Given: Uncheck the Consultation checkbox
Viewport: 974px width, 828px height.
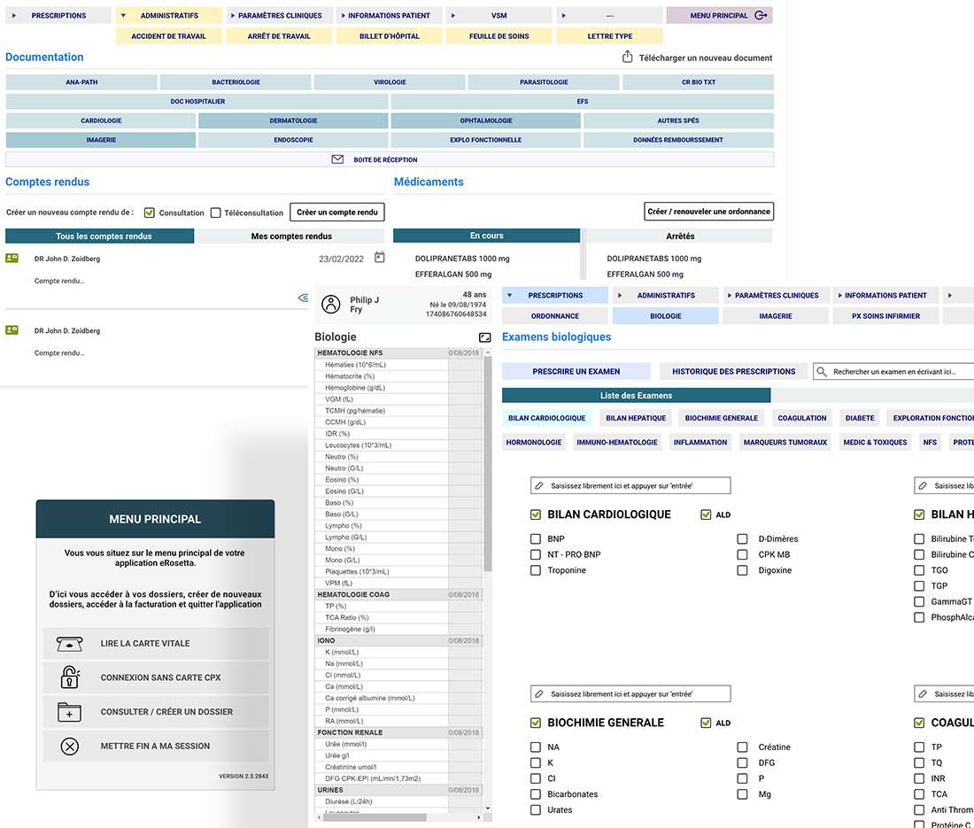Looking at the screenshot, I should pyautogui.click(x=150, y=213).
